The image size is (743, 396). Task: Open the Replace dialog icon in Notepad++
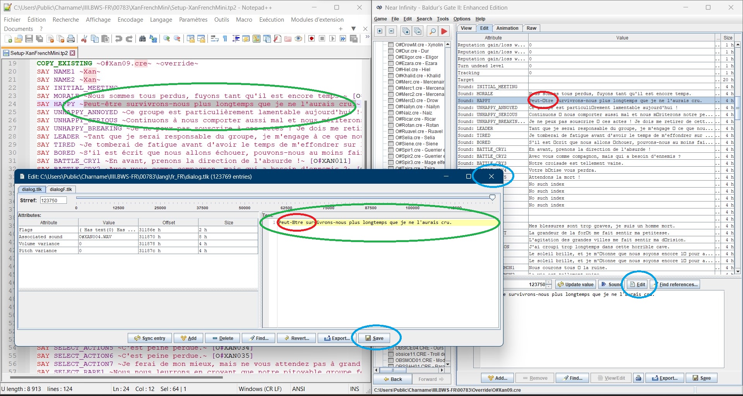point(153,39)
